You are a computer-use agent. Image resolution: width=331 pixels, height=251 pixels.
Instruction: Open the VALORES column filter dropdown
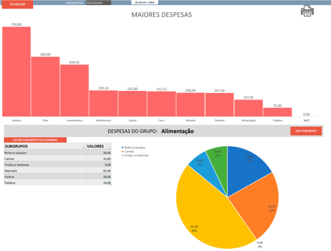pyautogui.click(x=109, y=147)
